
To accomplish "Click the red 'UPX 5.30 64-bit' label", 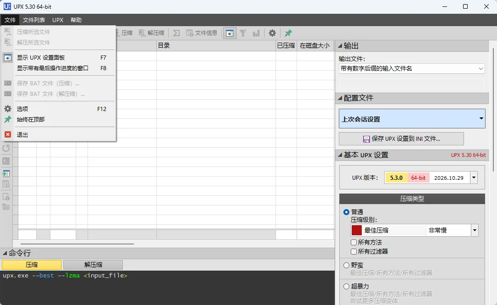I will click(469, 155).
